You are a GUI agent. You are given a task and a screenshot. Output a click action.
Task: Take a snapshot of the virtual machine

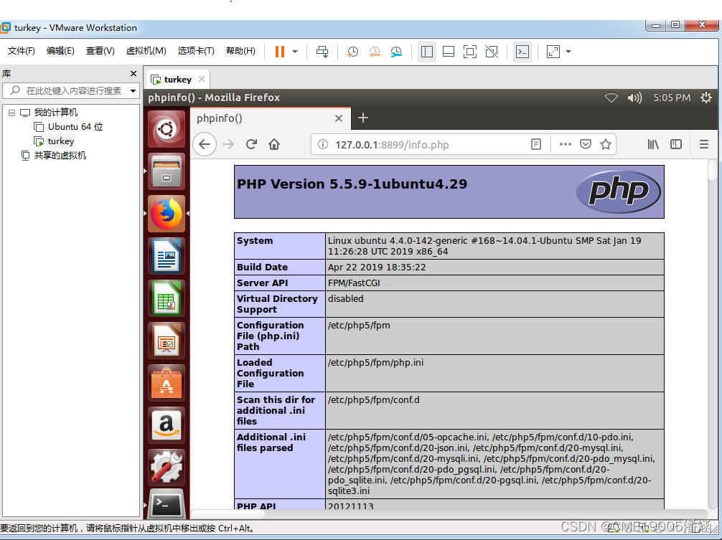[x=352, y=51]
